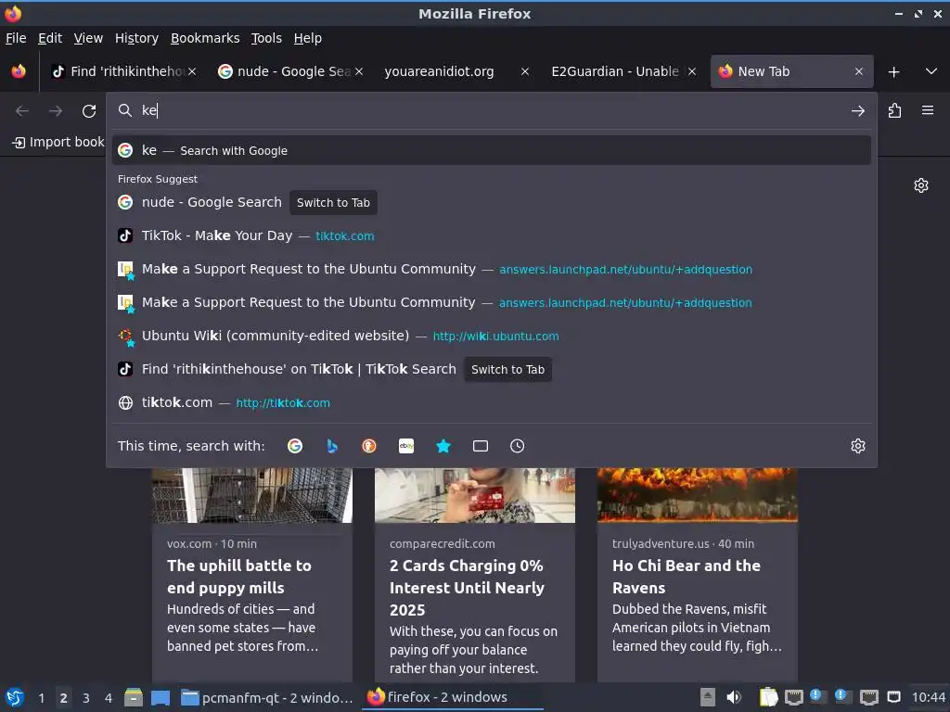Reload the current page
Viewport: 950px width, 712px height.
[x=89, y=111]
